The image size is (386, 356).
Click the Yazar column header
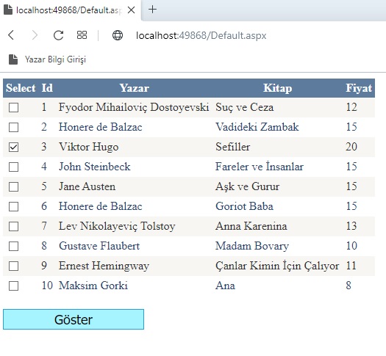pos(135,88)
